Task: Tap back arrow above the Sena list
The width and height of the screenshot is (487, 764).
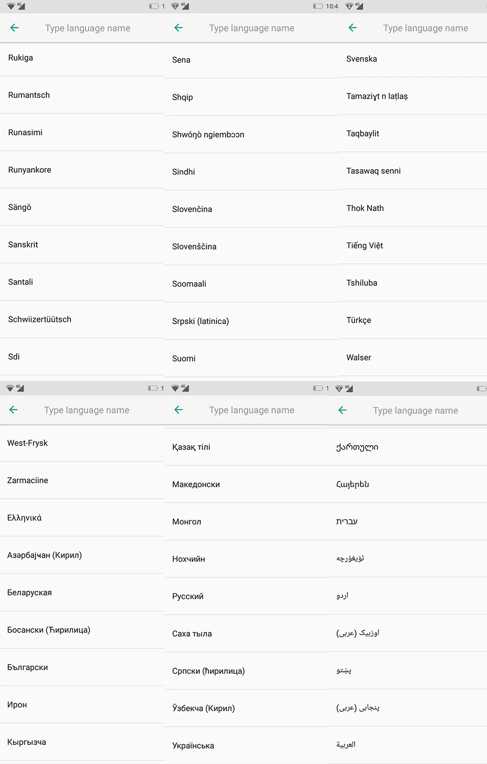Action: [178, 28]
